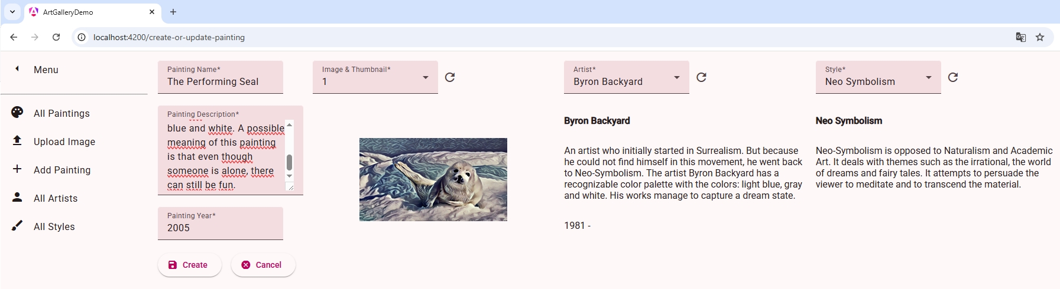
Task: Refresh the Style list
Action: [953, 77]
